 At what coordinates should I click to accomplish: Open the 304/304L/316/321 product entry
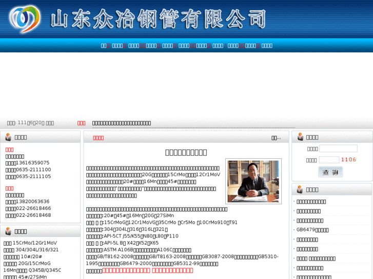tap(31, 250)
